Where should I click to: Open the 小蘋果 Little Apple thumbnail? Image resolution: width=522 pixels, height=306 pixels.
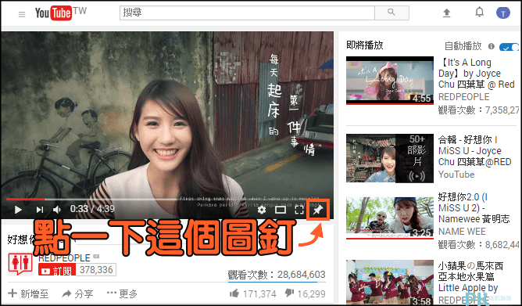pos(390,282)
